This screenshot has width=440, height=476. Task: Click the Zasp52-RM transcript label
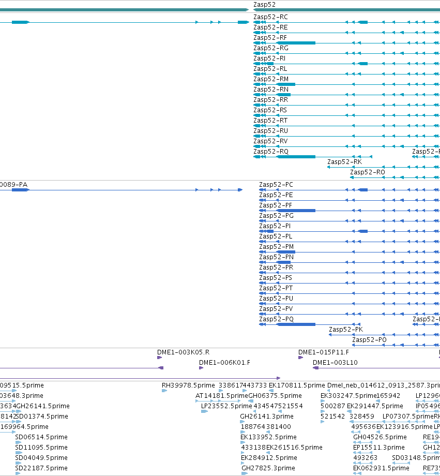click(x=271, y=79)
